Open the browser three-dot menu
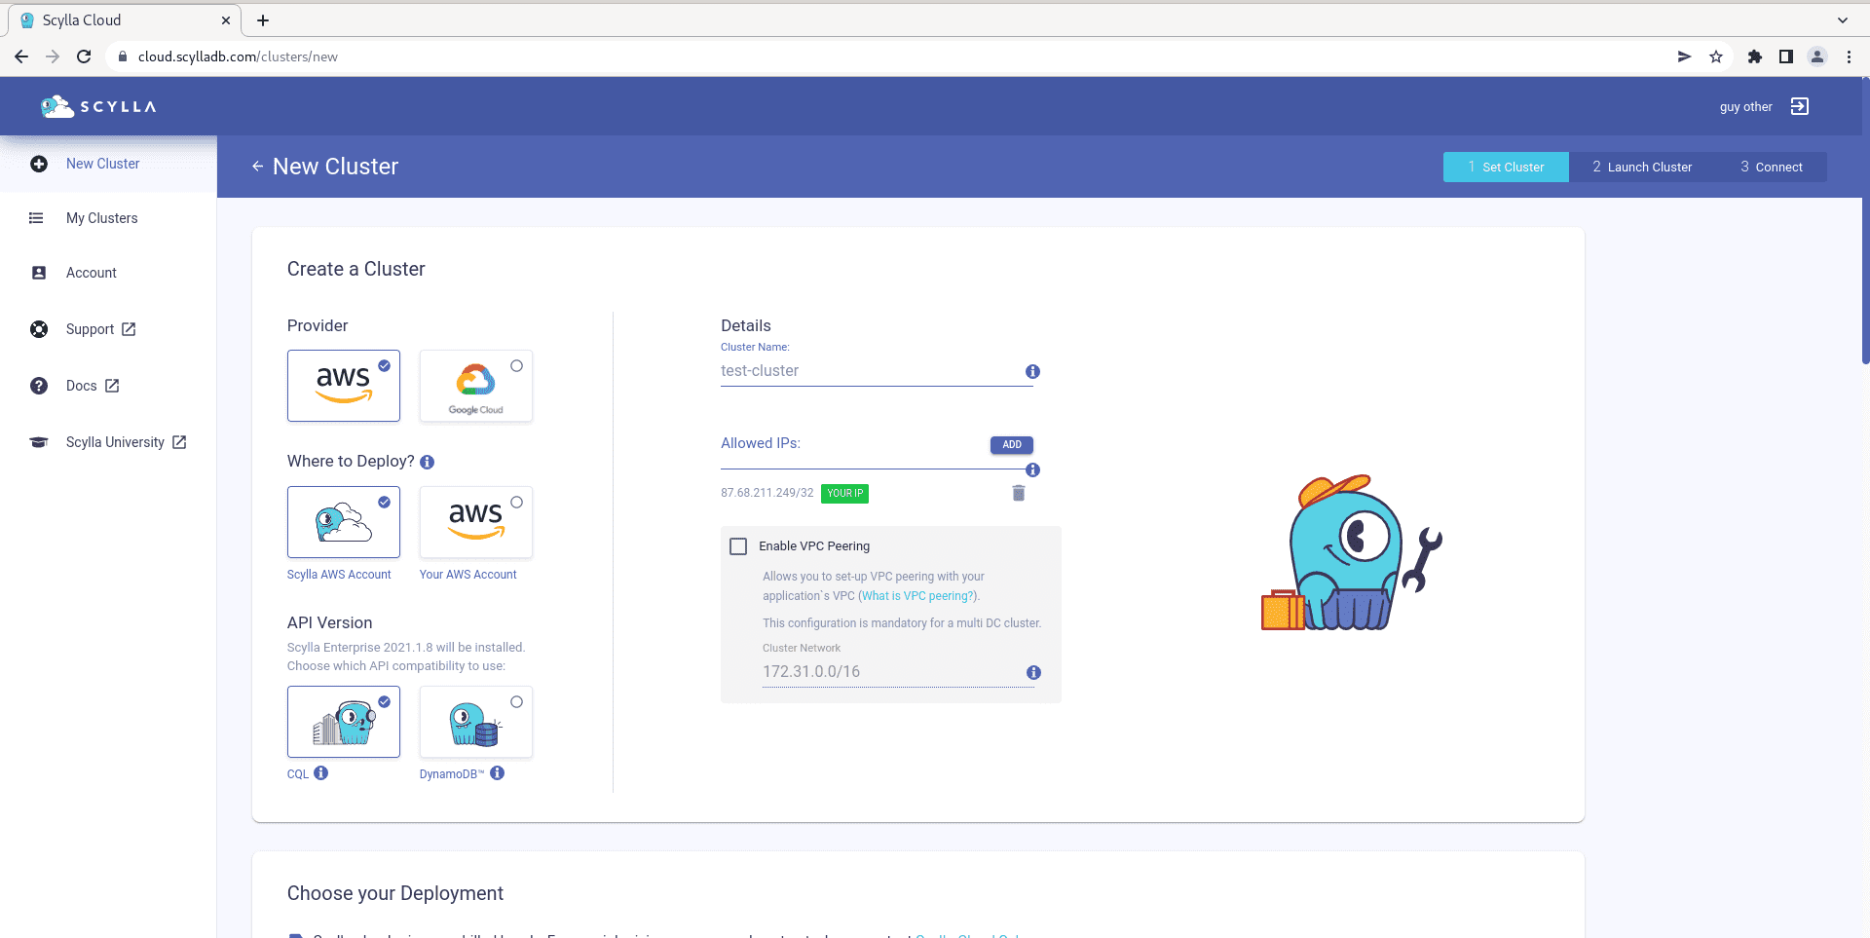 click(x=1849, y=56)
